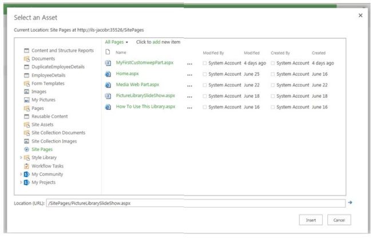Close the Select an Asset dialog
372x238 pixels.
coord(361,15)
